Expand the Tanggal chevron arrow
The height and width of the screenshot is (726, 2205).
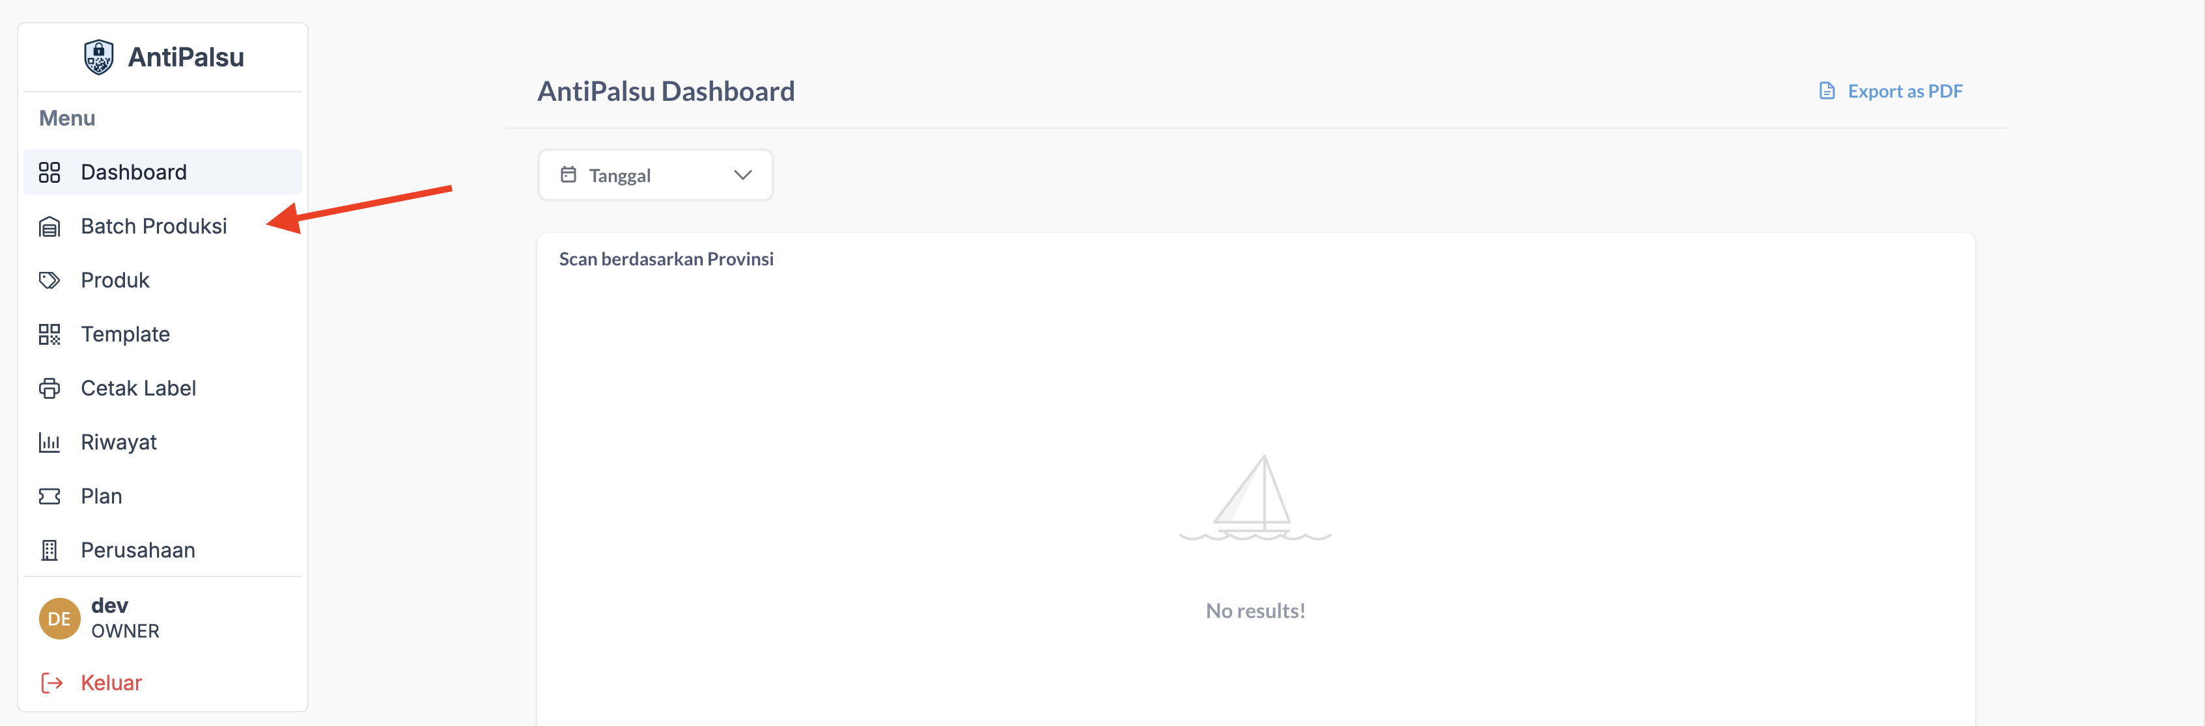[742, 175]
